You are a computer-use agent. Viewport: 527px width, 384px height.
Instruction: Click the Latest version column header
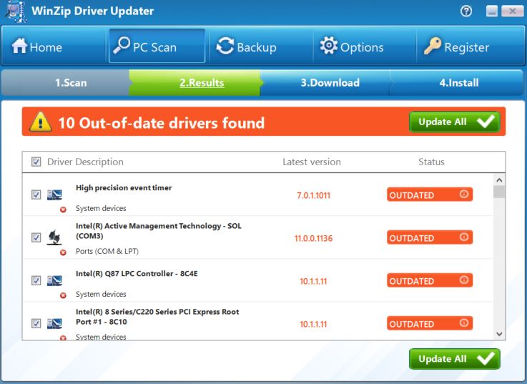tap(312, 162)
